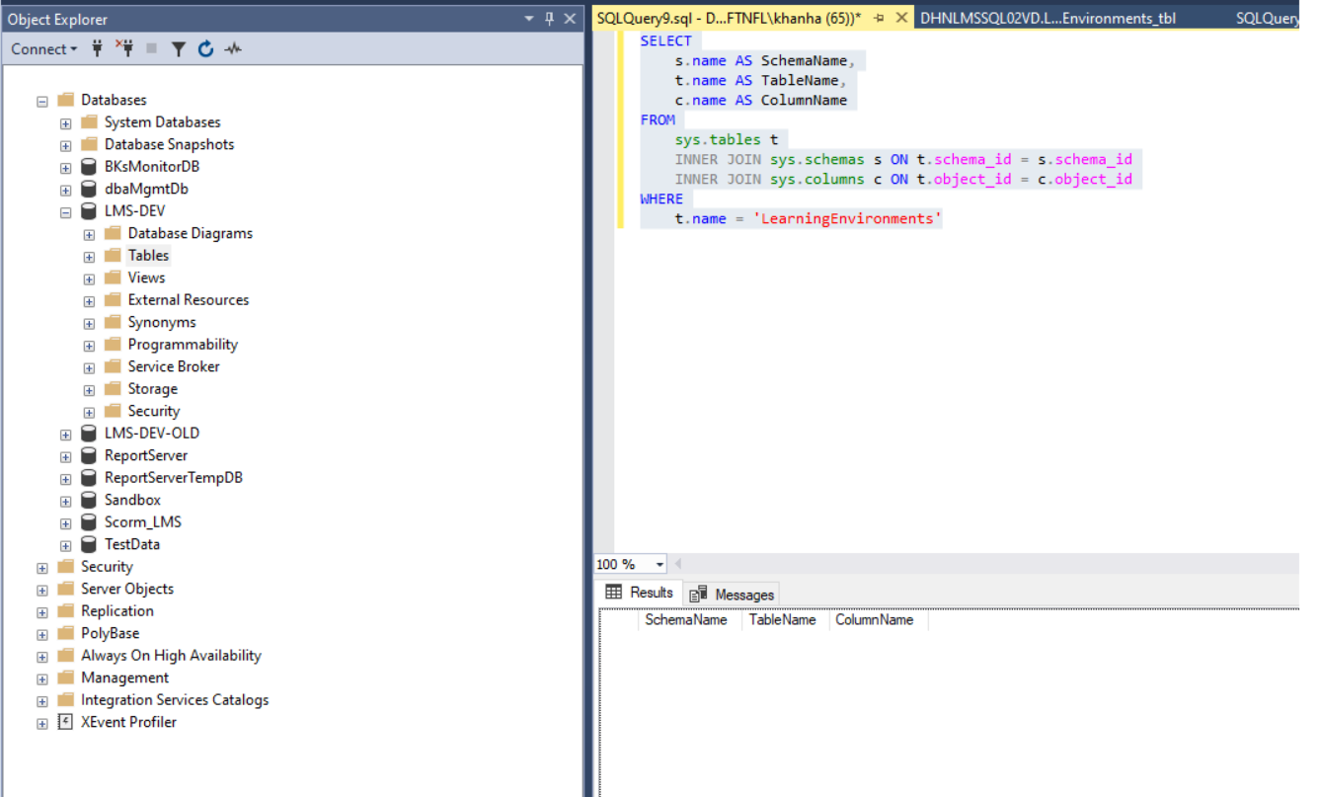This screenshot has width=1319, height=797.
Task: Select the XEvent activity monitor icon
Action: click(233, 48)
